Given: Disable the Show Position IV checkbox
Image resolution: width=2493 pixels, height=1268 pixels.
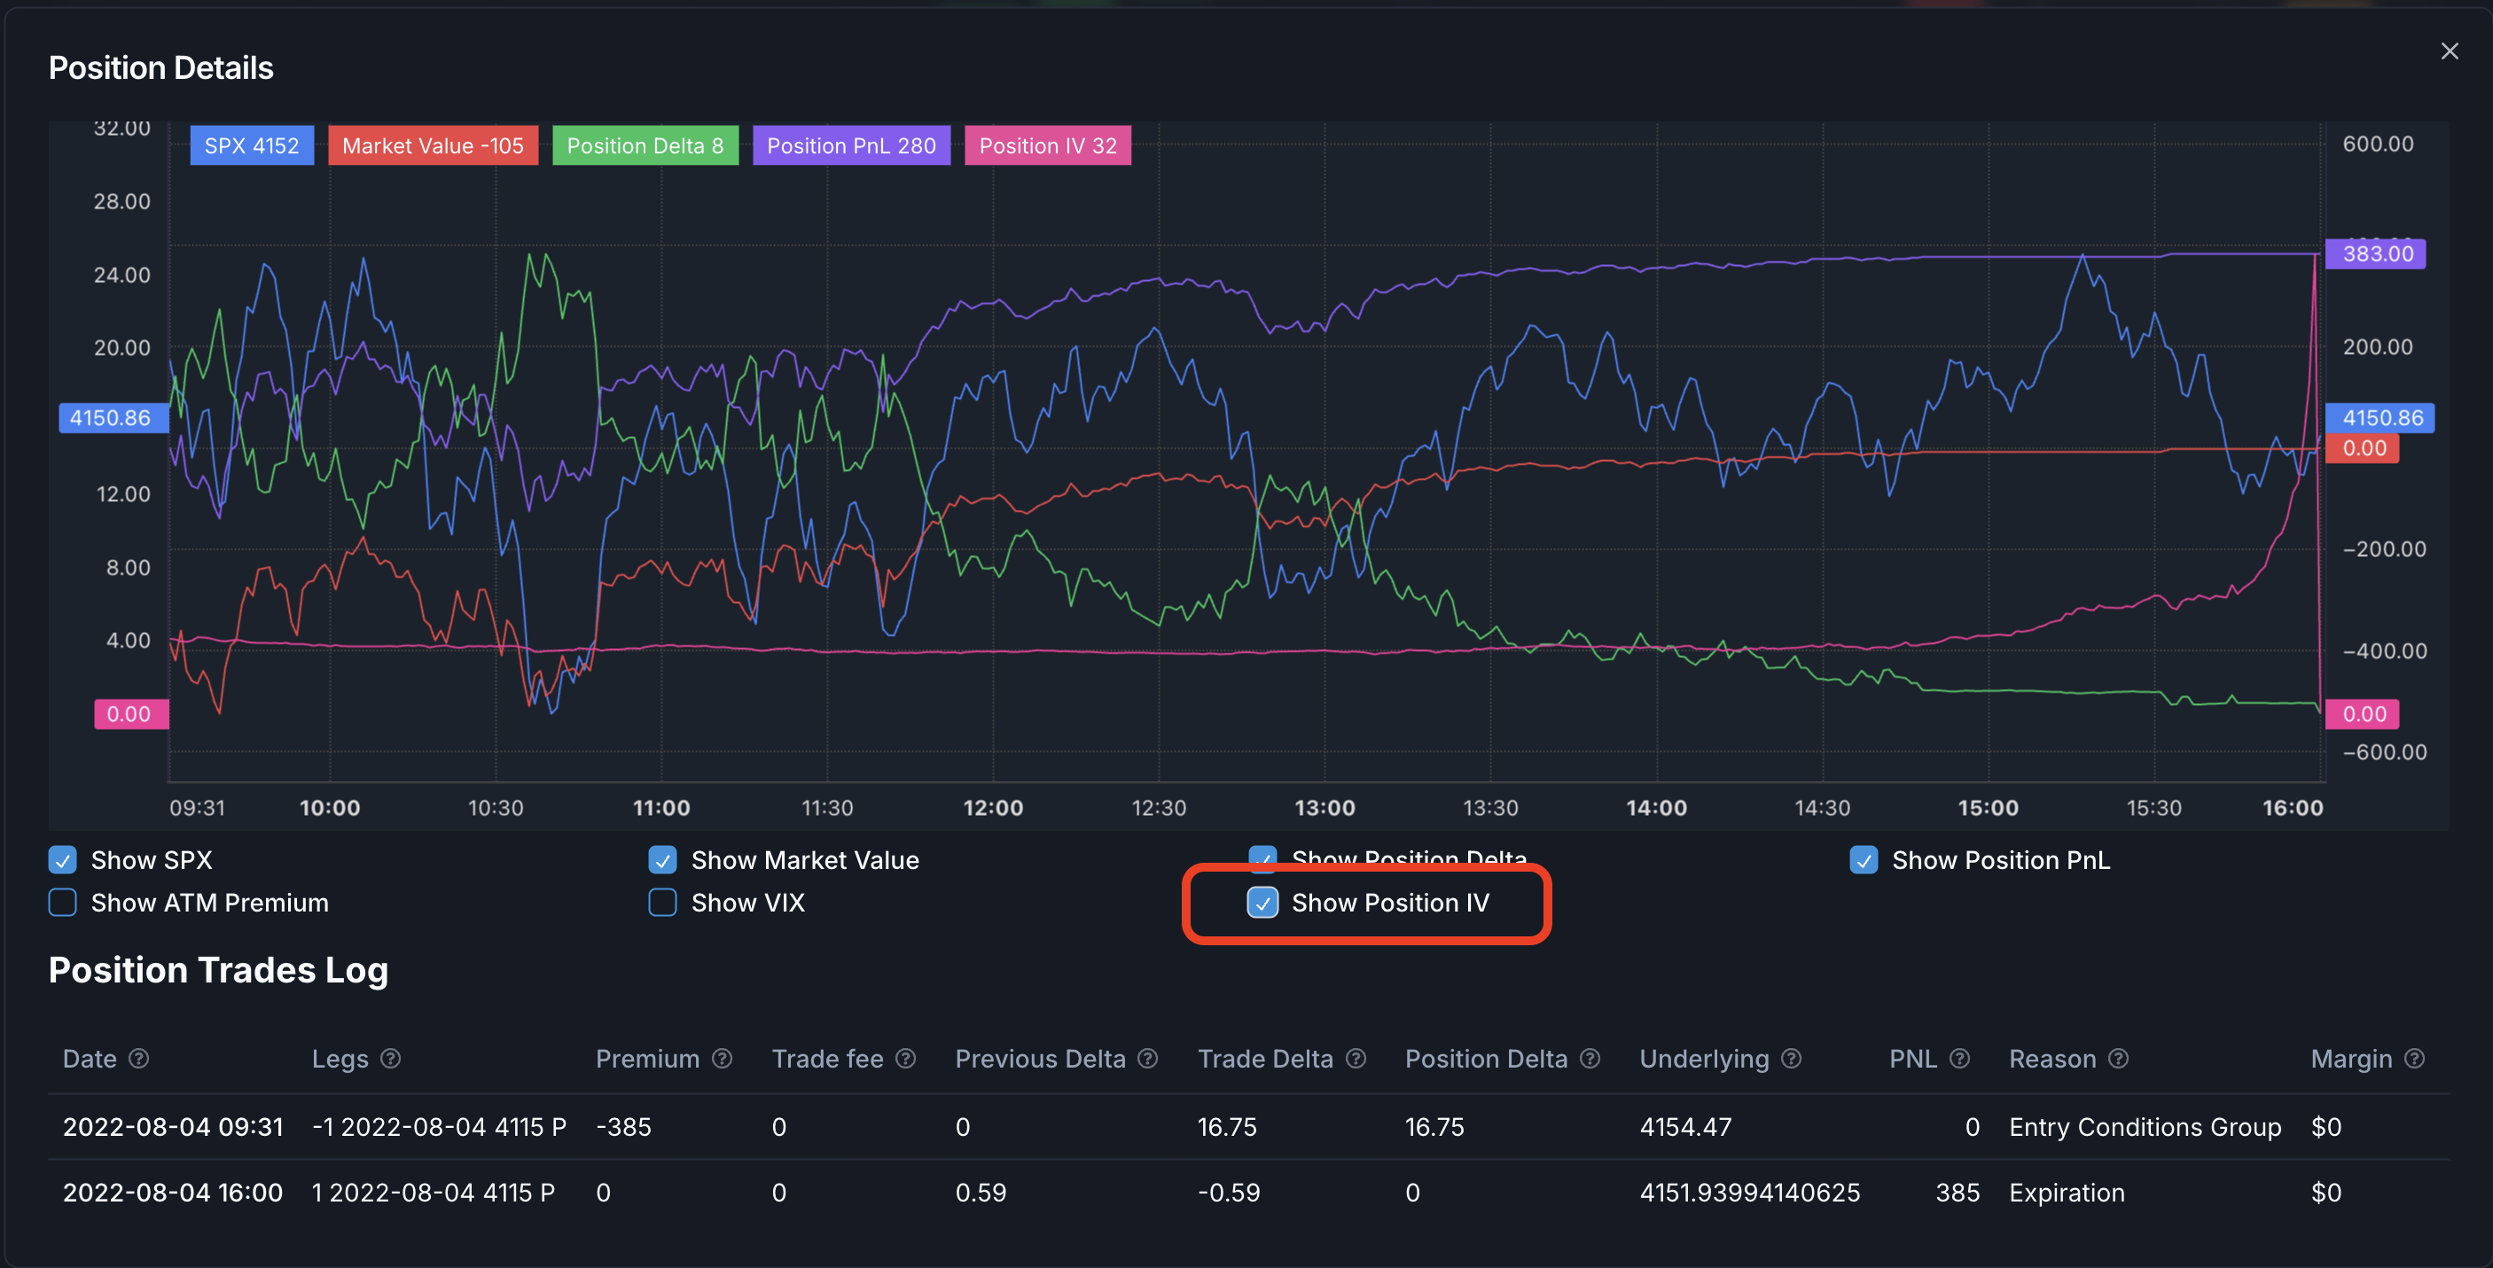Looking at the screenshot, I should point(1262,902).
